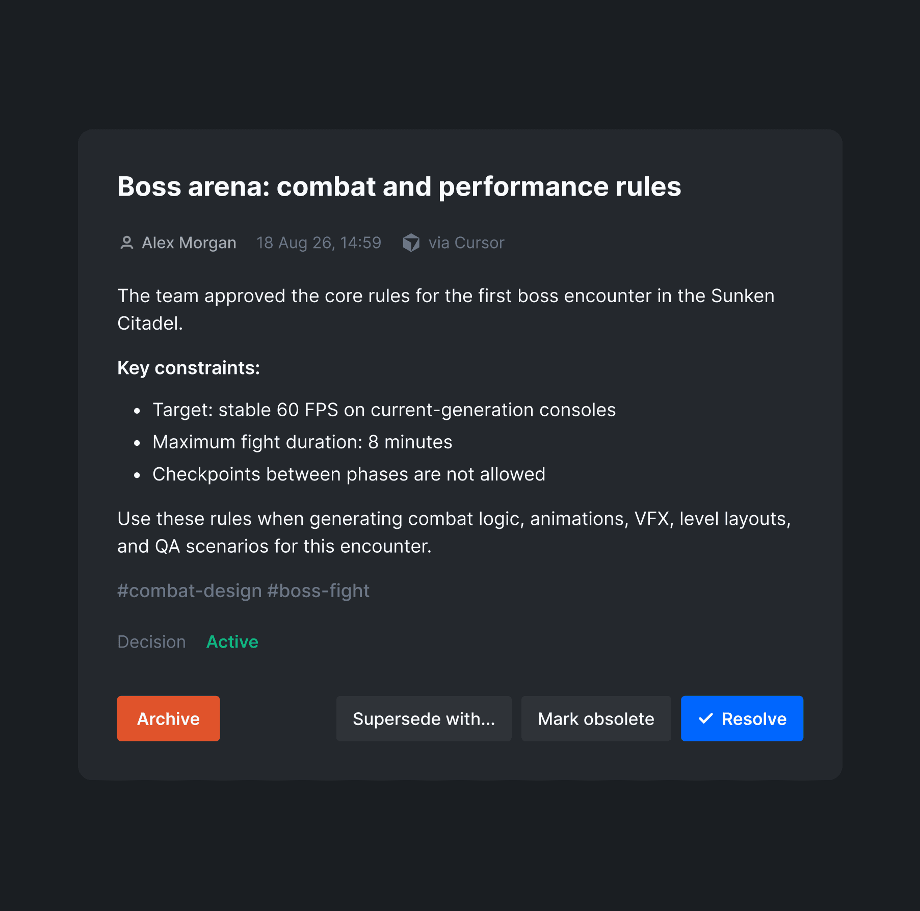This screenshot has width=920, height=911.
Task: Click the user profile icon beside Alex Morgan
Action: click(126, 243)
